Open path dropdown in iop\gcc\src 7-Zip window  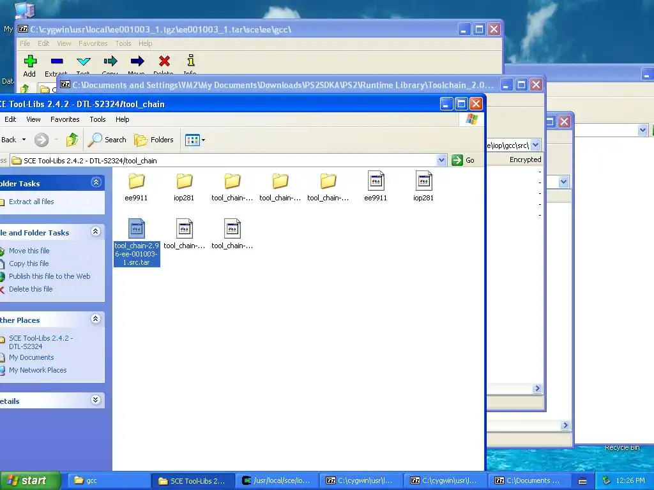[x=536, y=145]
